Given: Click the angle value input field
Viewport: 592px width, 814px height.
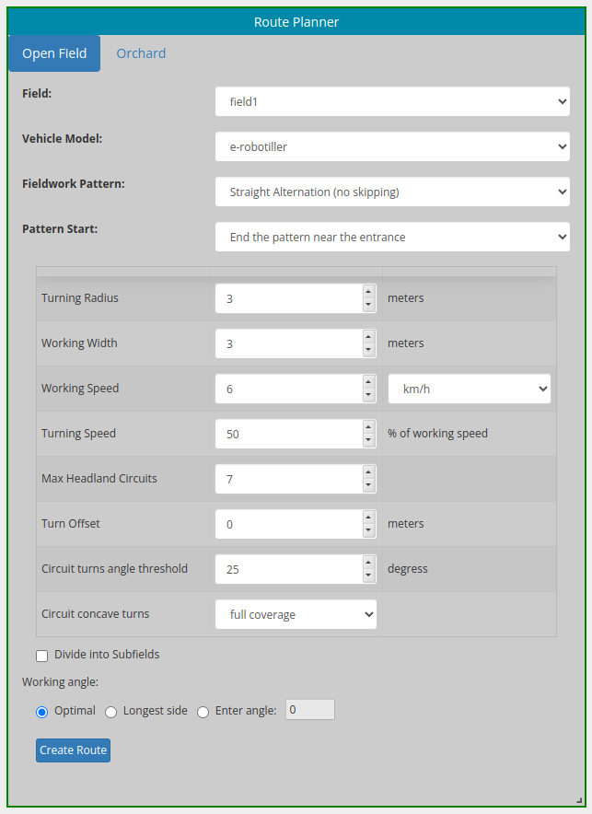Looking at the screenshot, I should 309,710.
